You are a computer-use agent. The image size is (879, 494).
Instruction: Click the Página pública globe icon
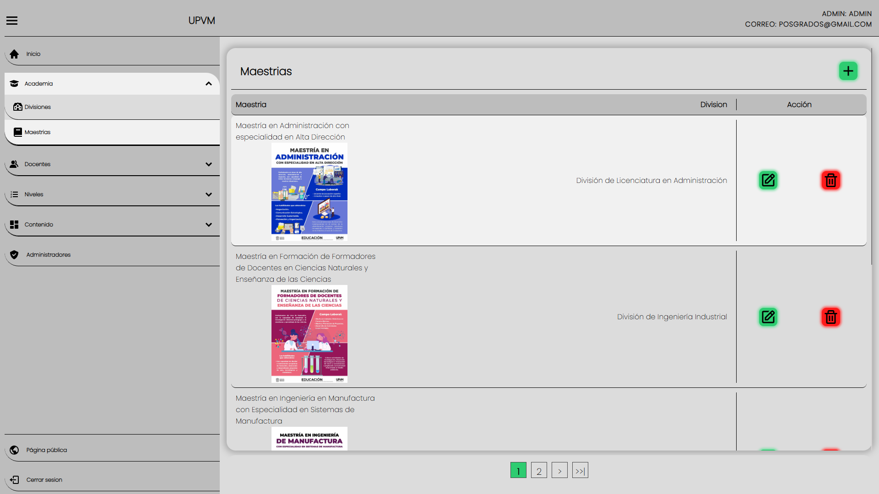[14, 450]
